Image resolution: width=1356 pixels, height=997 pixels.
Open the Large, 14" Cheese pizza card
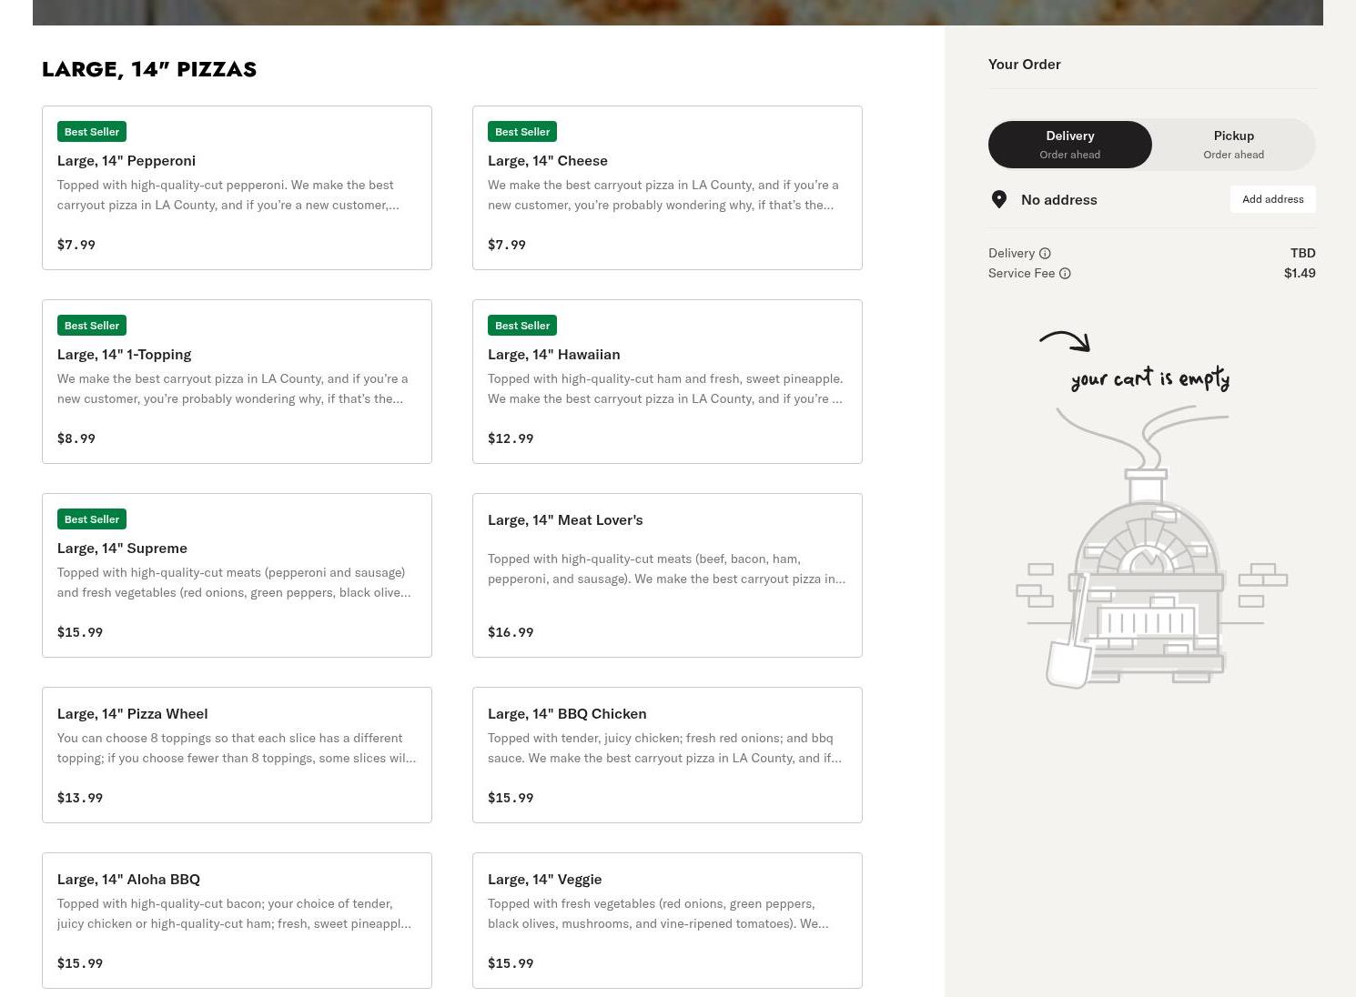667,188
